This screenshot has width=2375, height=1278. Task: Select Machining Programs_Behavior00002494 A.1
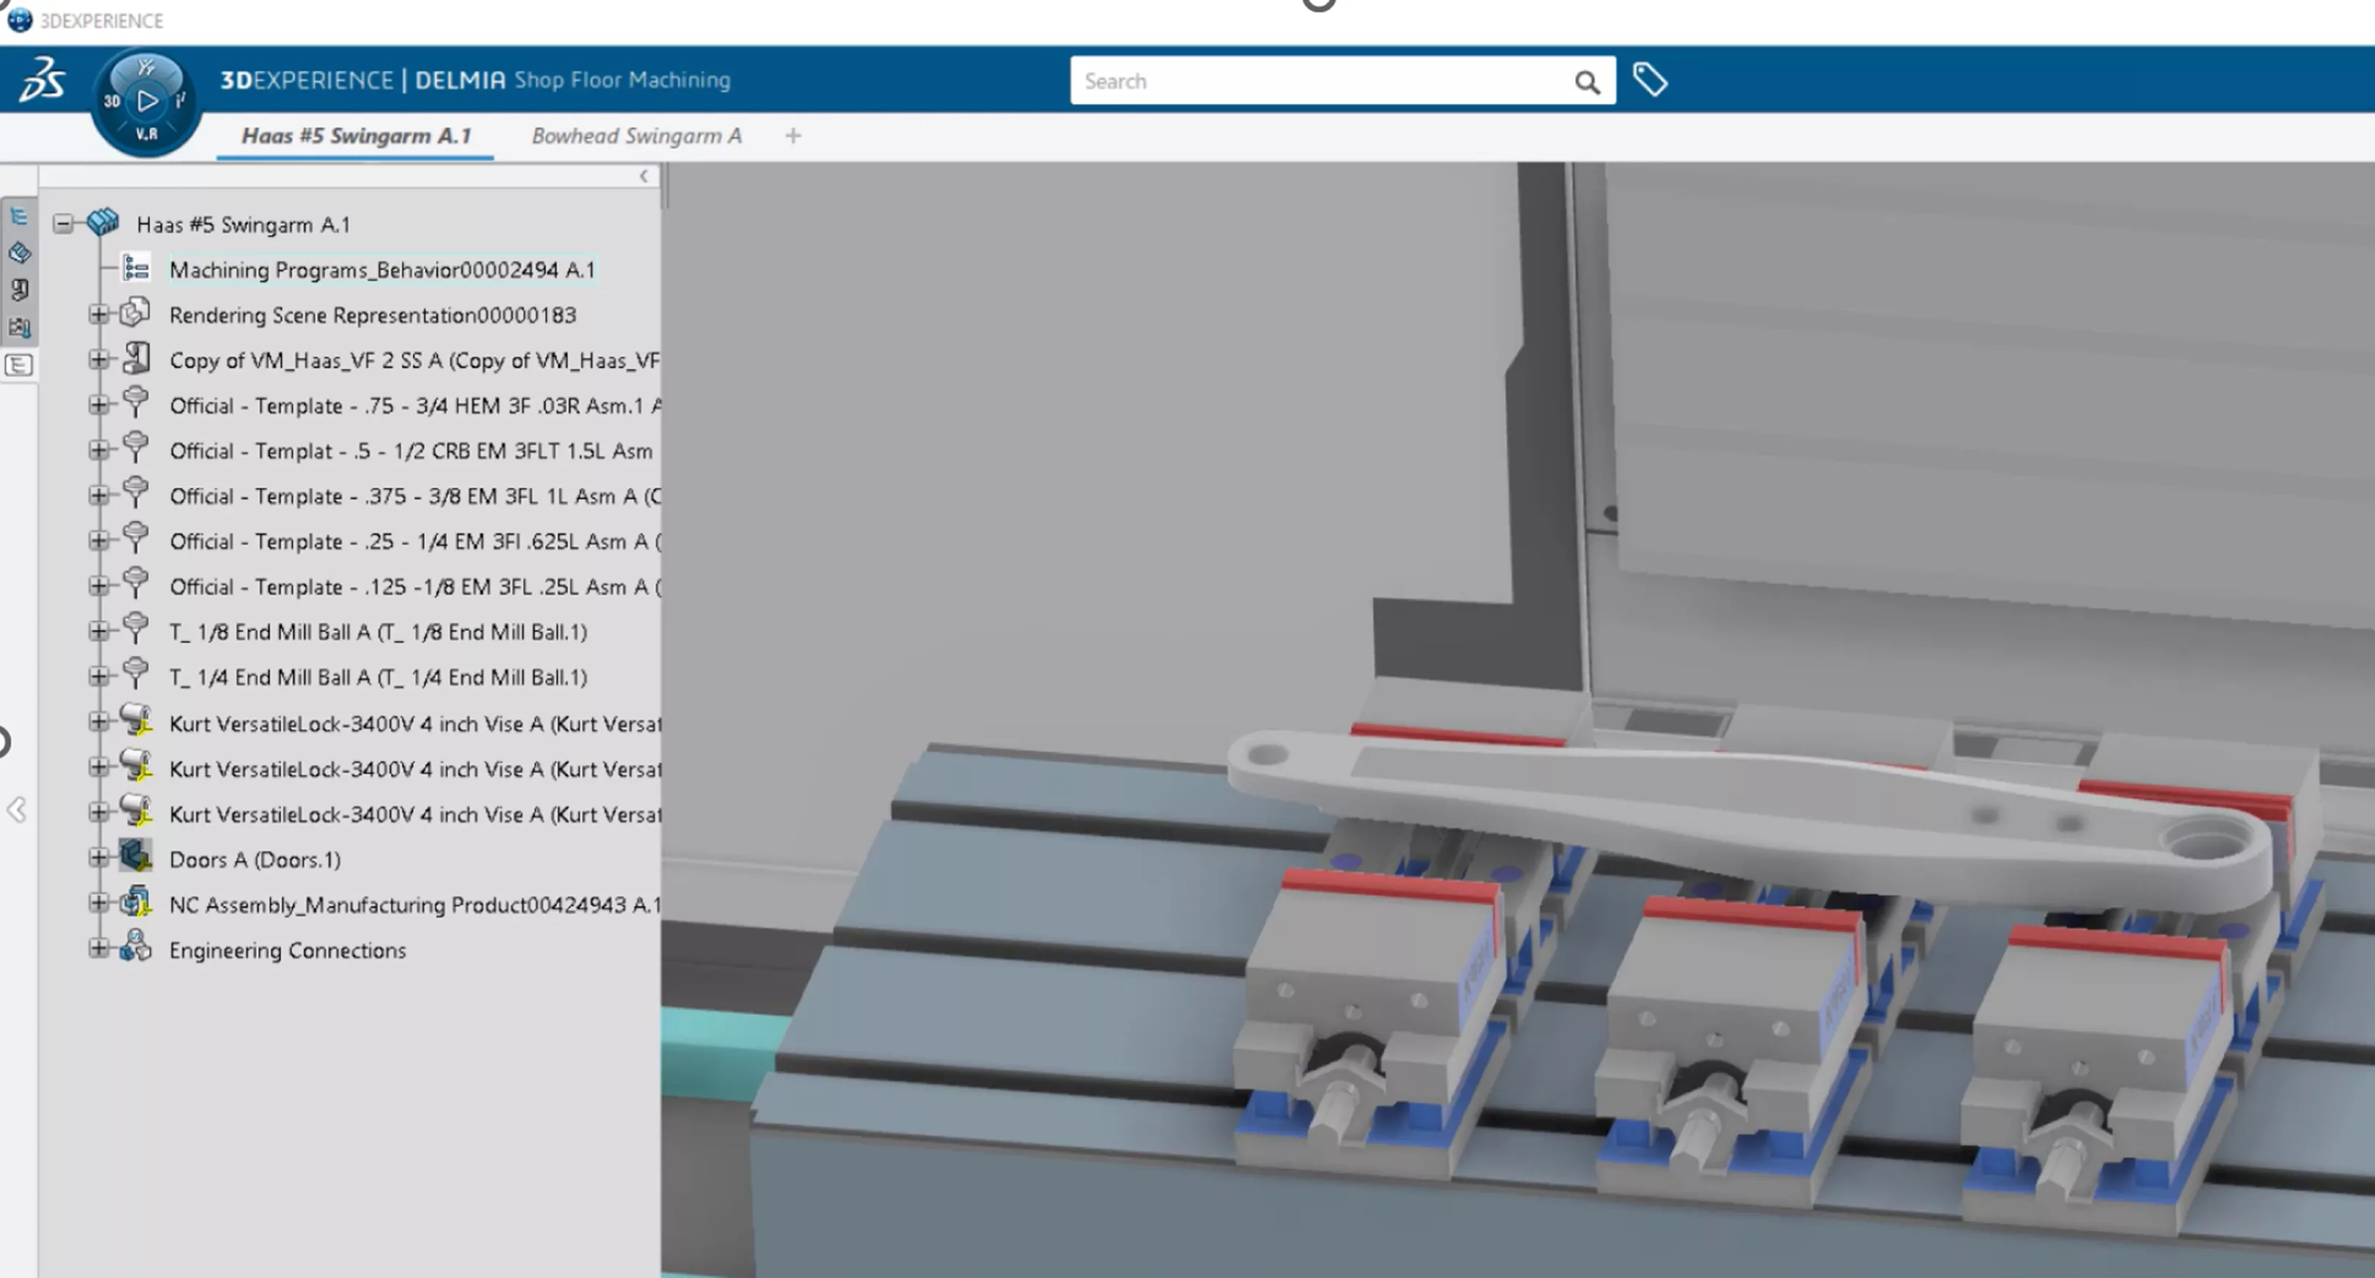pos(382,270)
